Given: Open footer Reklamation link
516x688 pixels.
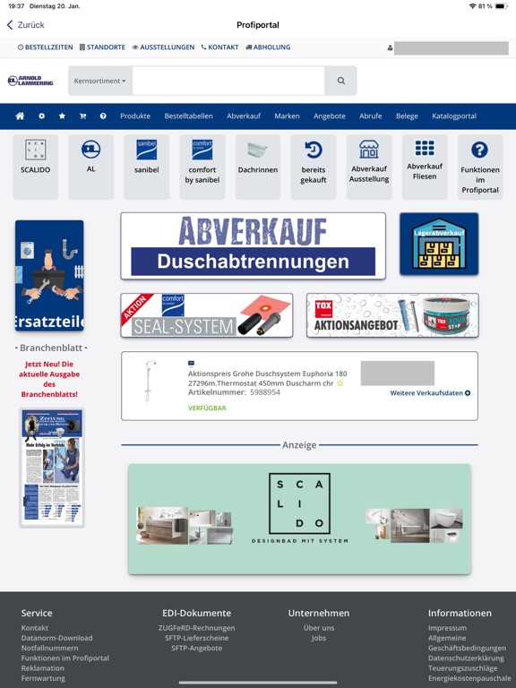Looking at the screenshot, I should click(x=43, y=668).
